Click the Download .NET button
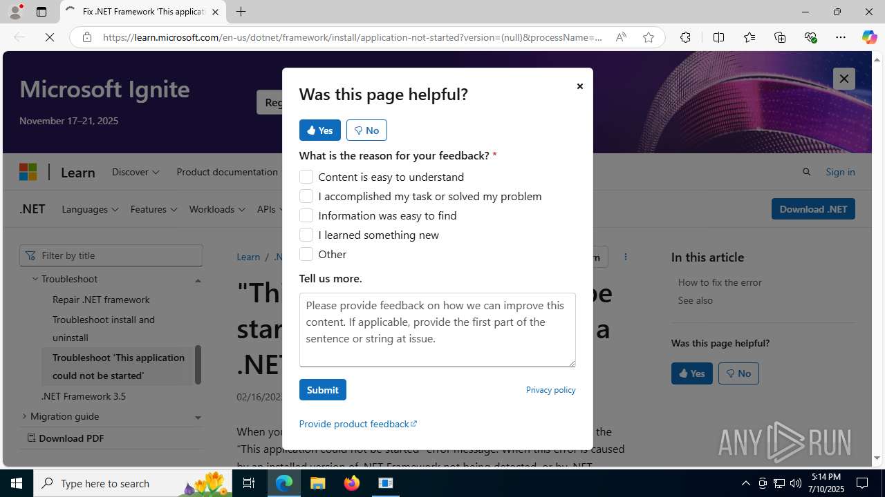 tap(813, 209)
